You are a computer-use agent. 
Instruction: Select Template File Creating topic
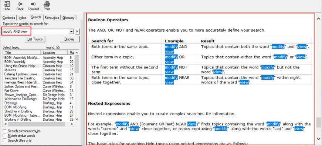(x=39, y=78)
